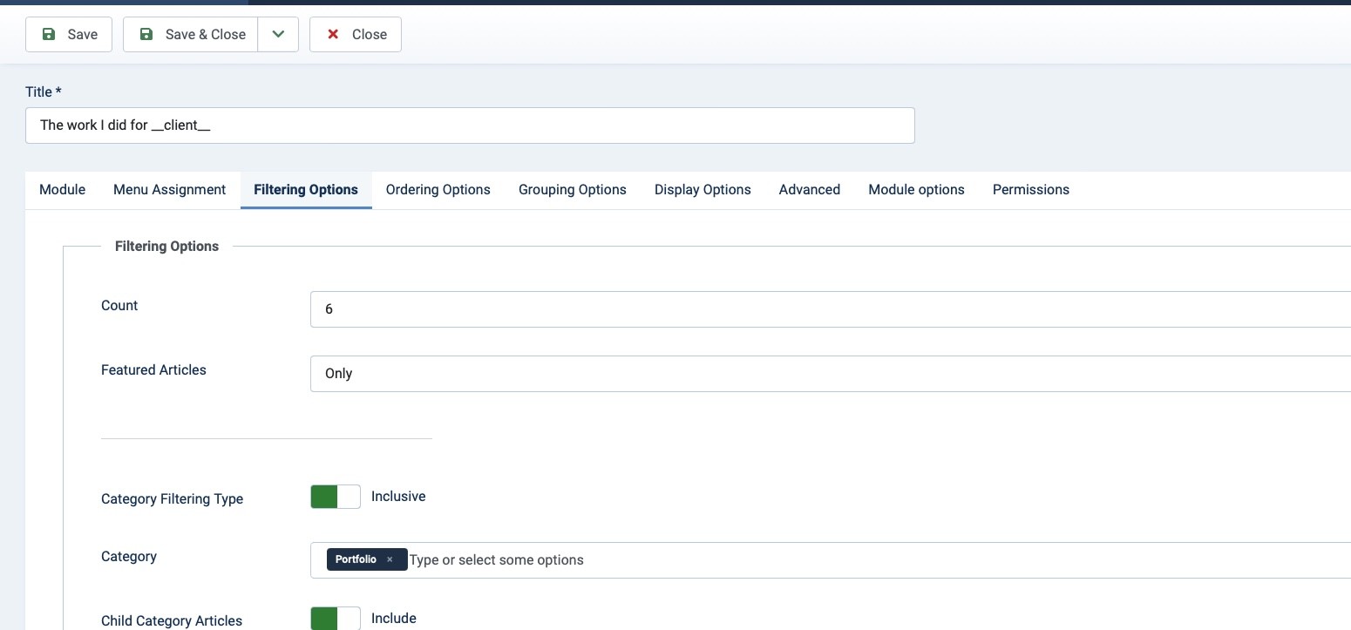This screenshot has width=1351, height=630.
Task: Expand the Save & Close dropdown arrow
Action: [x=278, y=35]
